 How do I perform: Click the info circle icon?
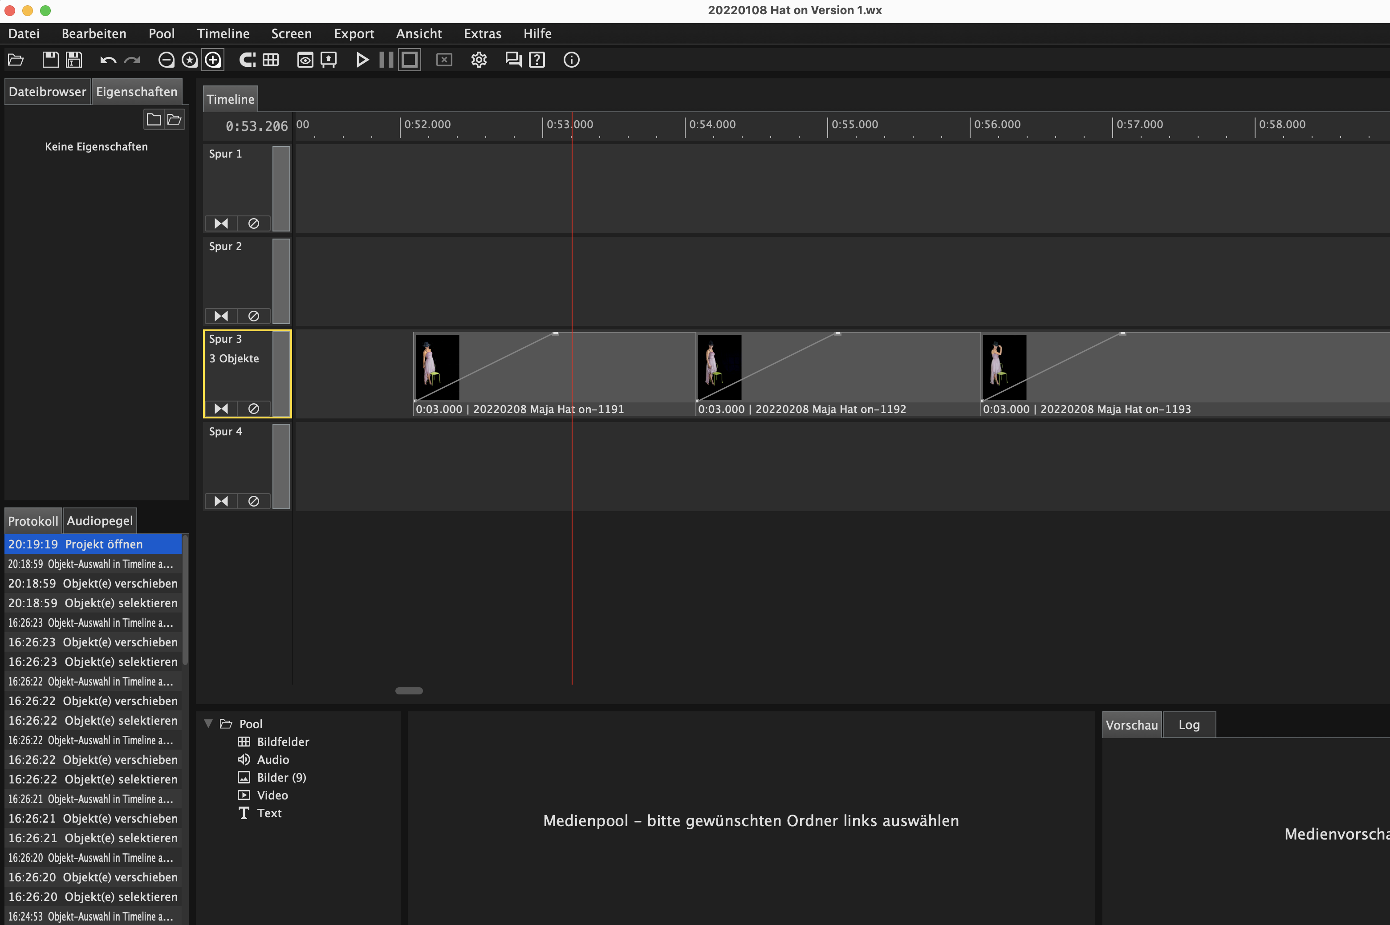(571, 60)
